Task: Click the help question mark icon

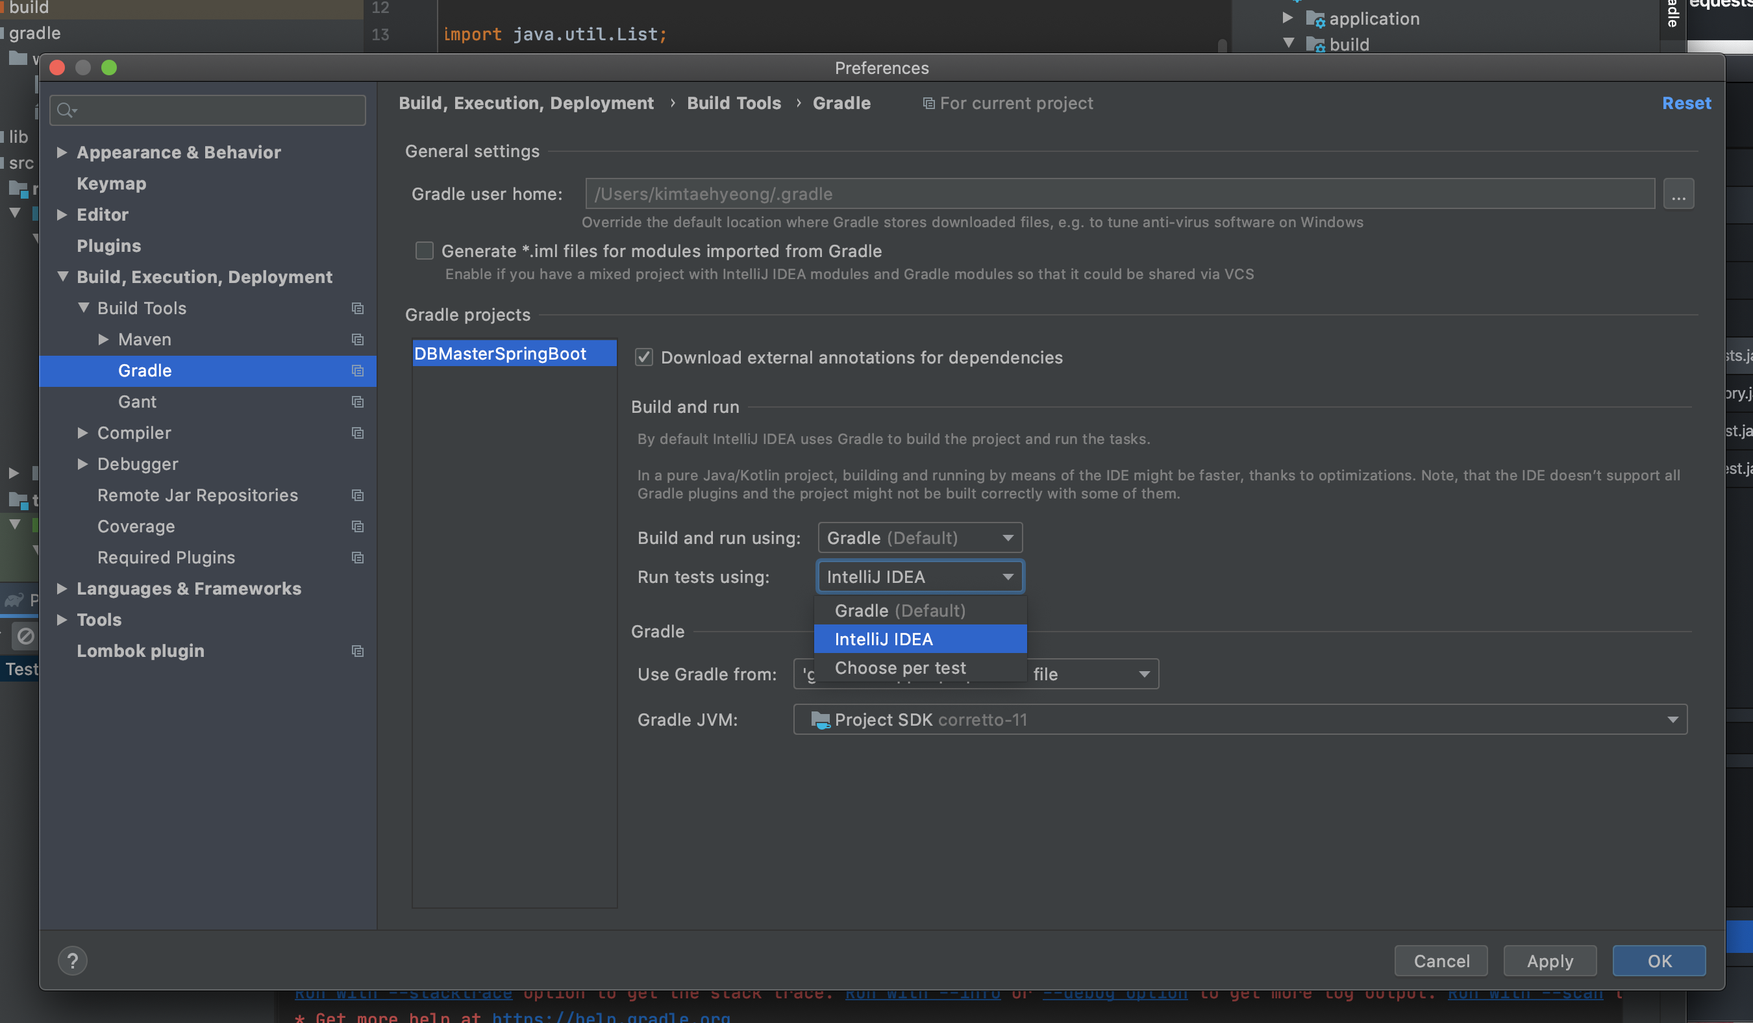Action: pyautogui.click(x=72, y=961)
